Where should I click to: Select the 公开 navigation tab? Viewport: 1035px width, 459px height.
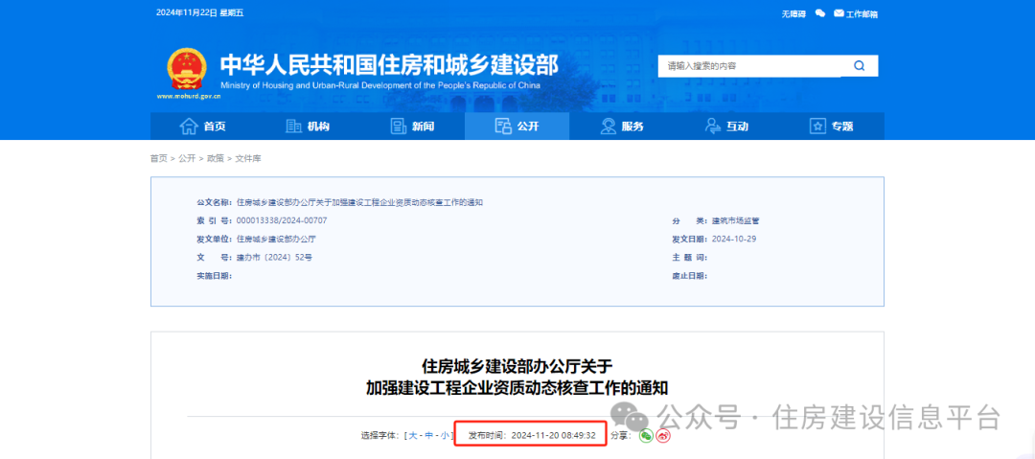(x=517, y=126)
